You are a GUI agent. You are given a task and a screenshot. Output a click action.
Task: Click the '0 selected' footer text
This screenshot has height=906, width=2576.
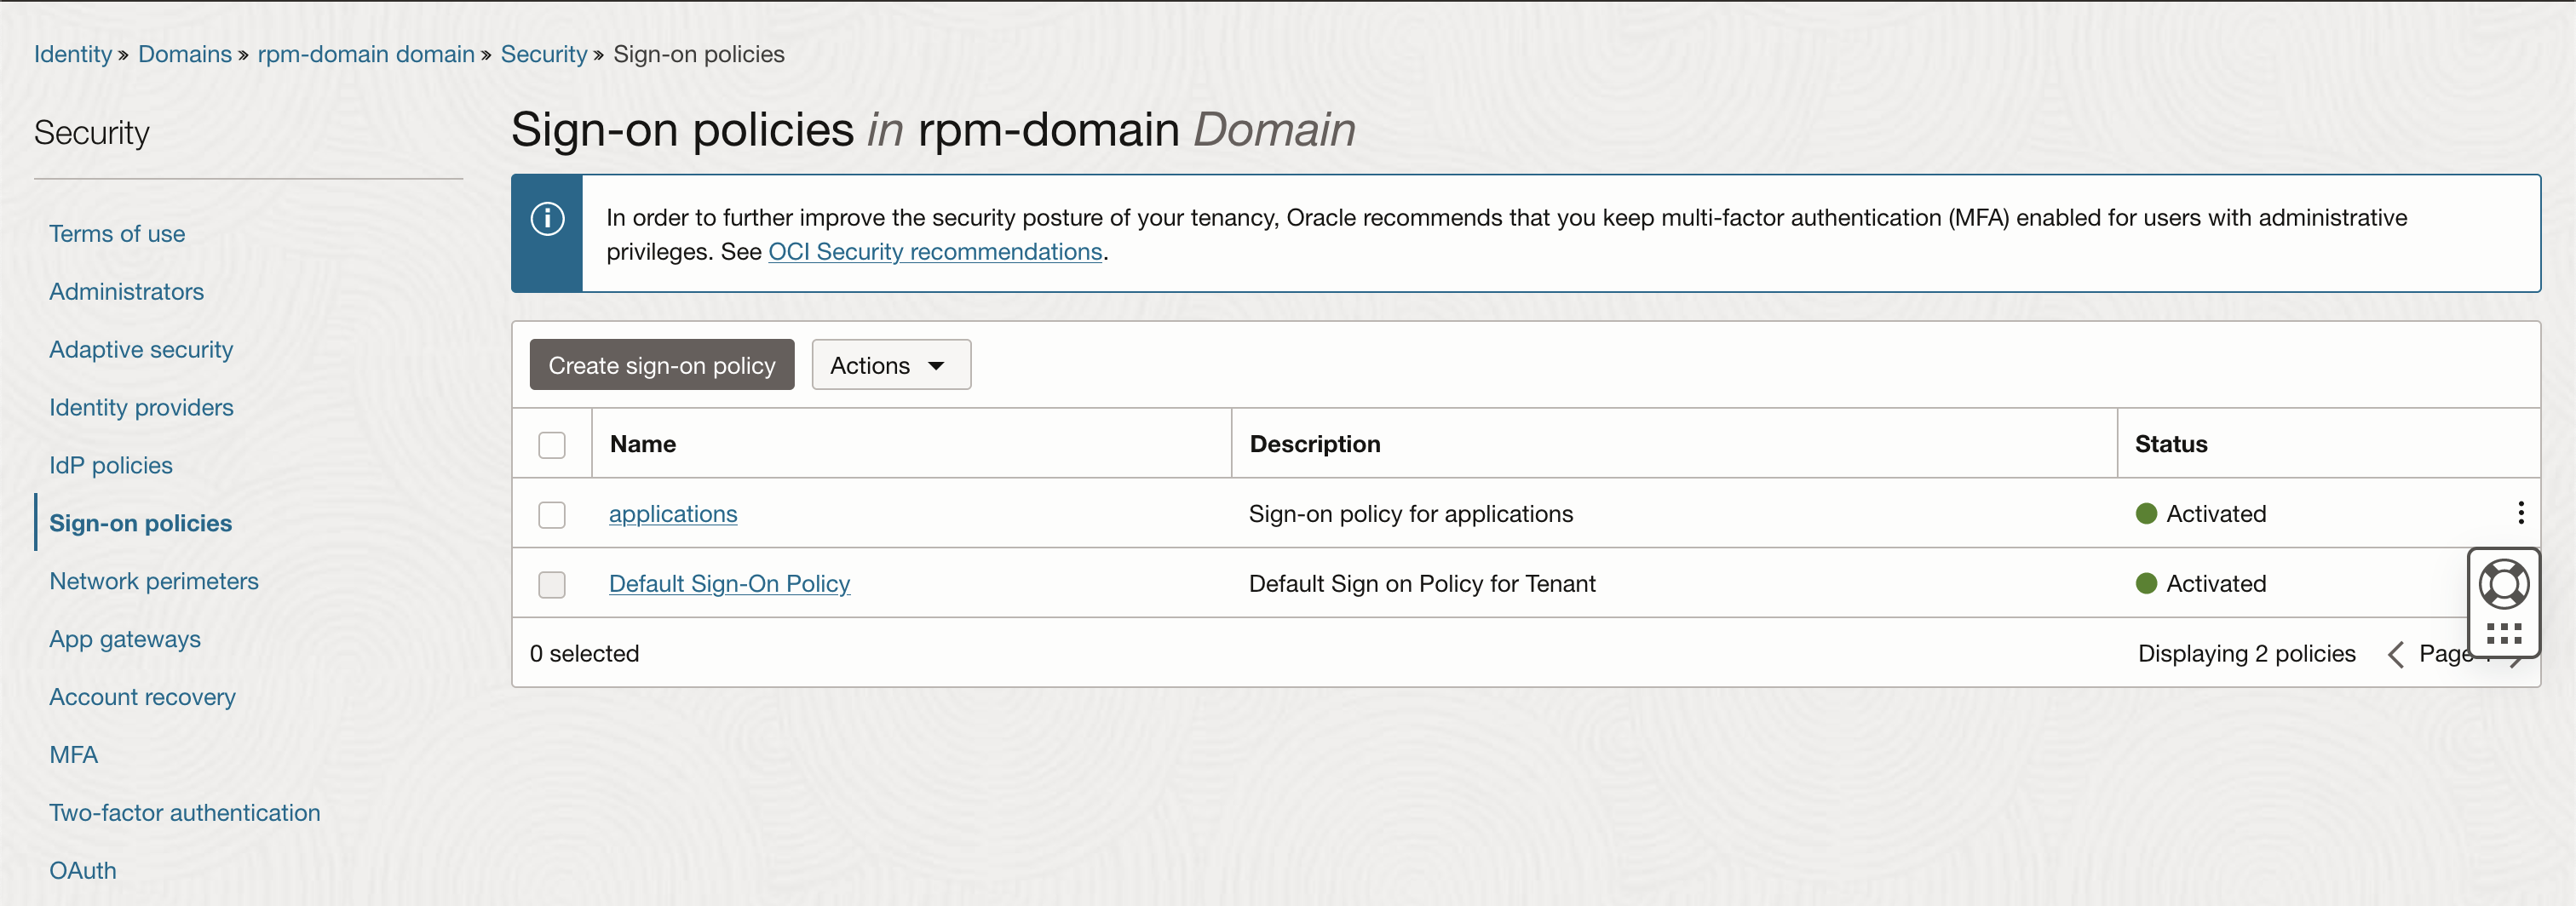[584, 654]
